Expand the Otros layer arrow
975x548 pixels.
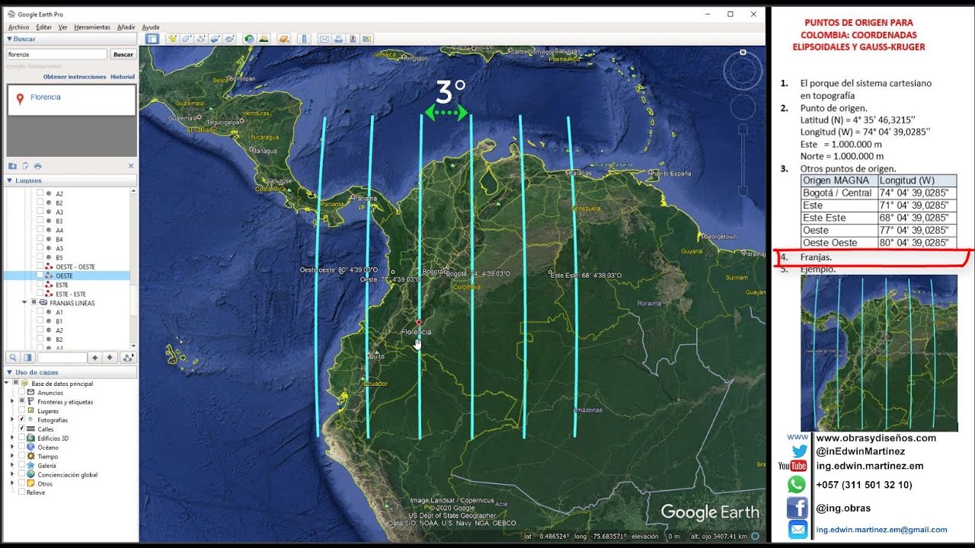click(x=11, y=483)
